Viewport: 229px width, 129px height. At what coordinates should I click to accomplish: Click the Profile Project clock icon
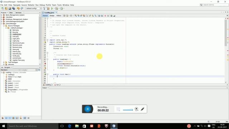coord(62,9)
